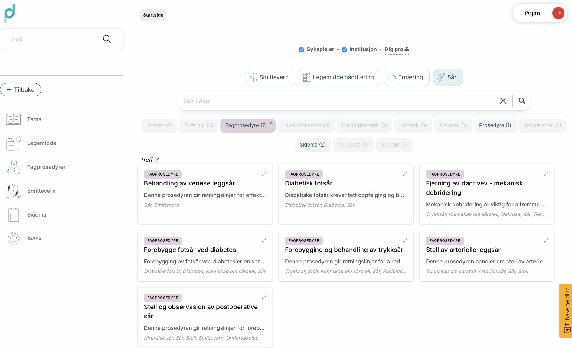Go to Startside breadcrumb

point(153,15)
